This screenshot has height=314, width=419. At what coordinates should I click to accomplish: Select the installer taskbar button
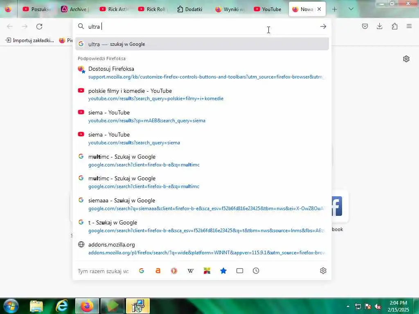[x=138, y=306]
